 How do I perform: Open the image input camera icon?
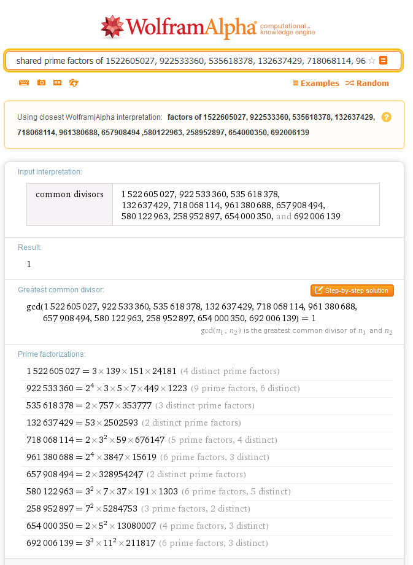[41, 82]
